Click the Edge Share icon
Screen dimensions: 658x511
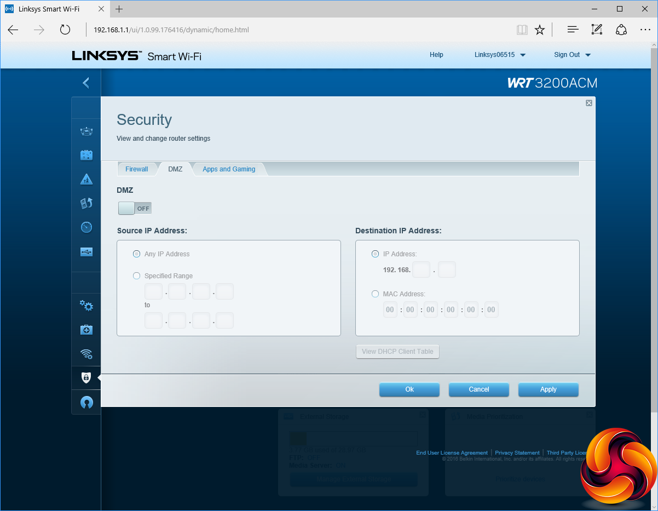click(x=621, y=30)
